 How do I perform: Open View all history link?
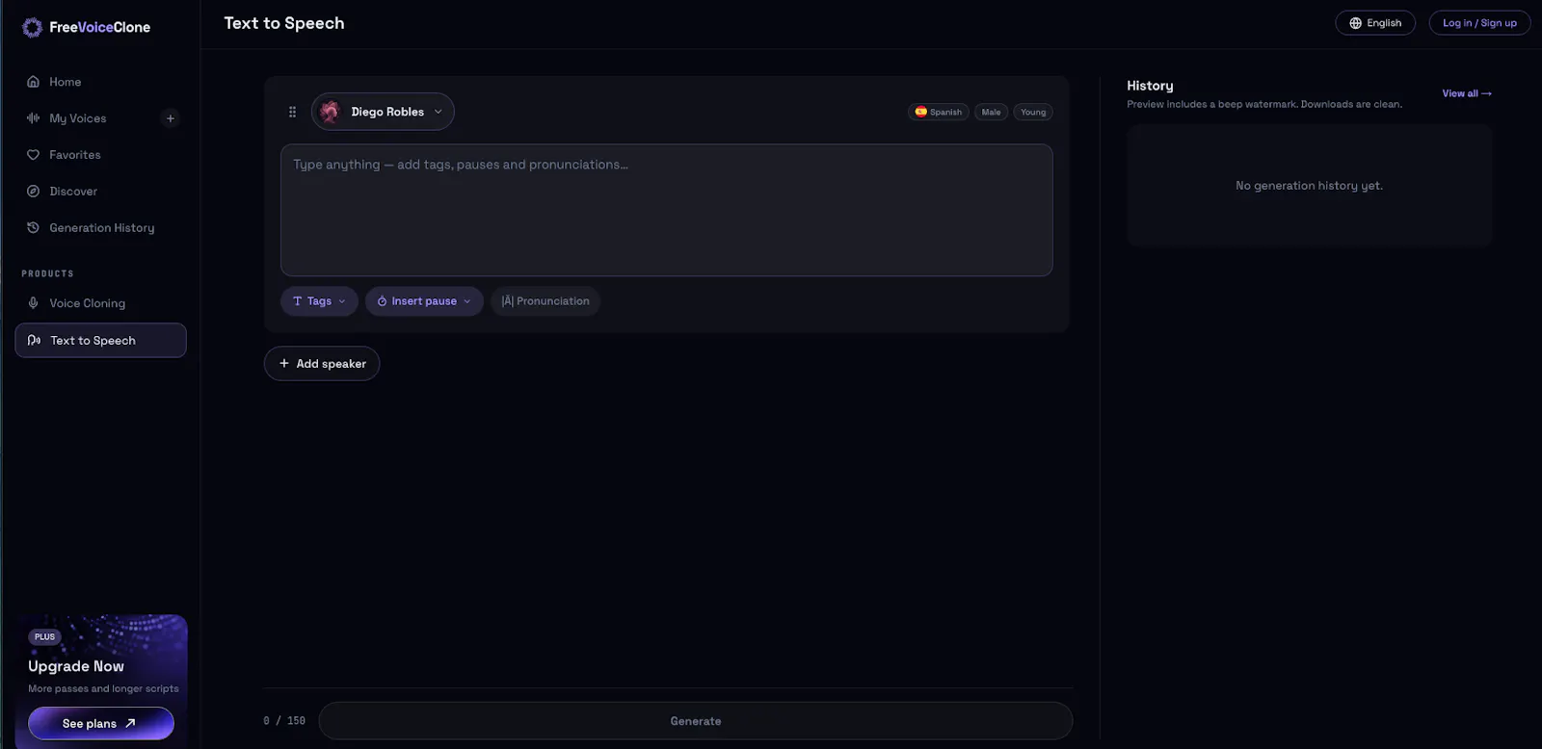tap(1467, 93)
